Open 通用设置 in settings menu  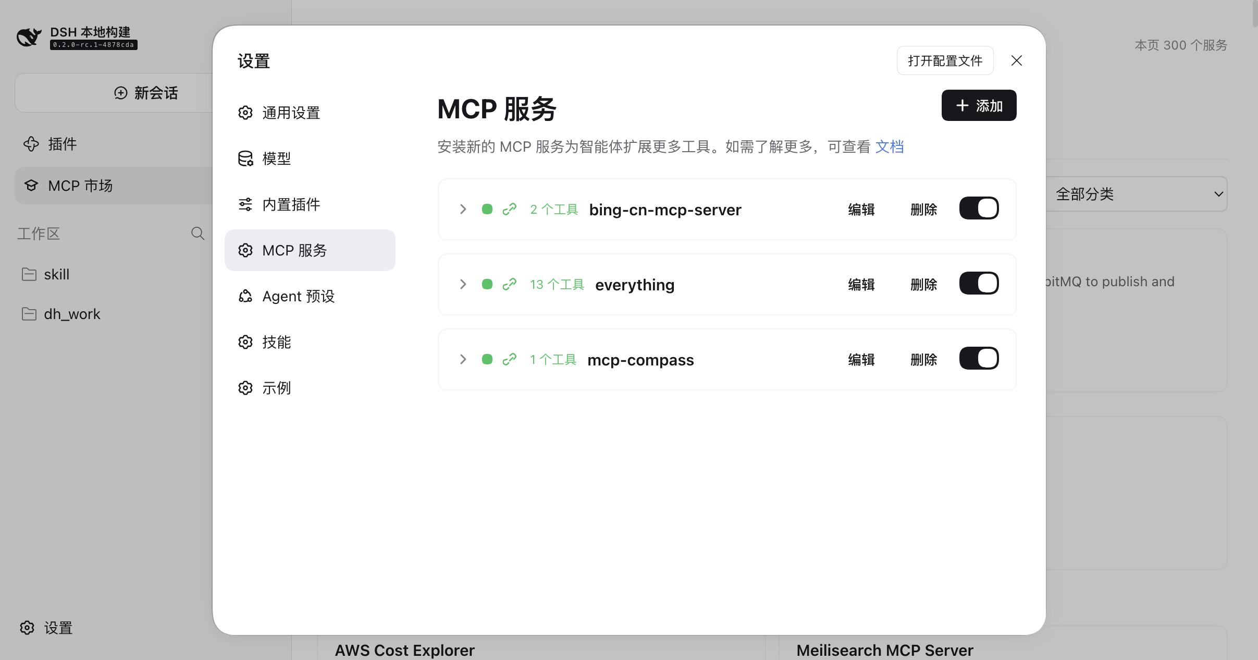(x=310, y=113)
